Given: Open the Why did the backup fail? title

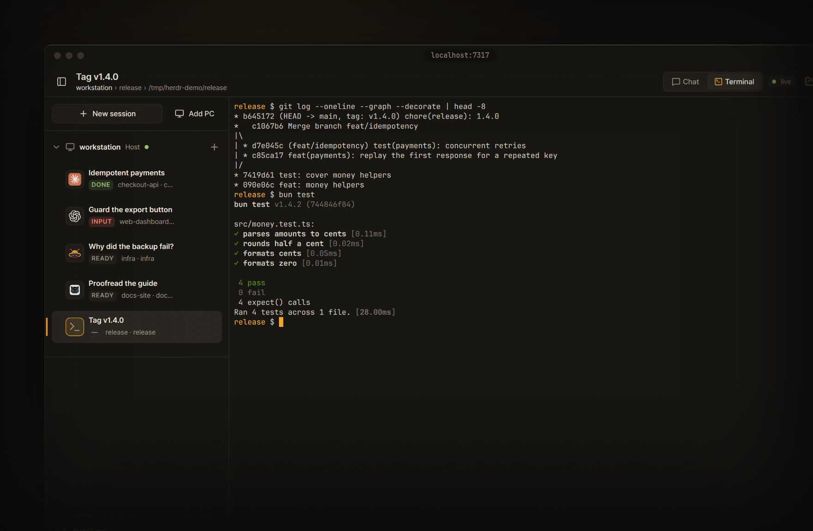Looking at the screenshot, I should coord(131,247).
